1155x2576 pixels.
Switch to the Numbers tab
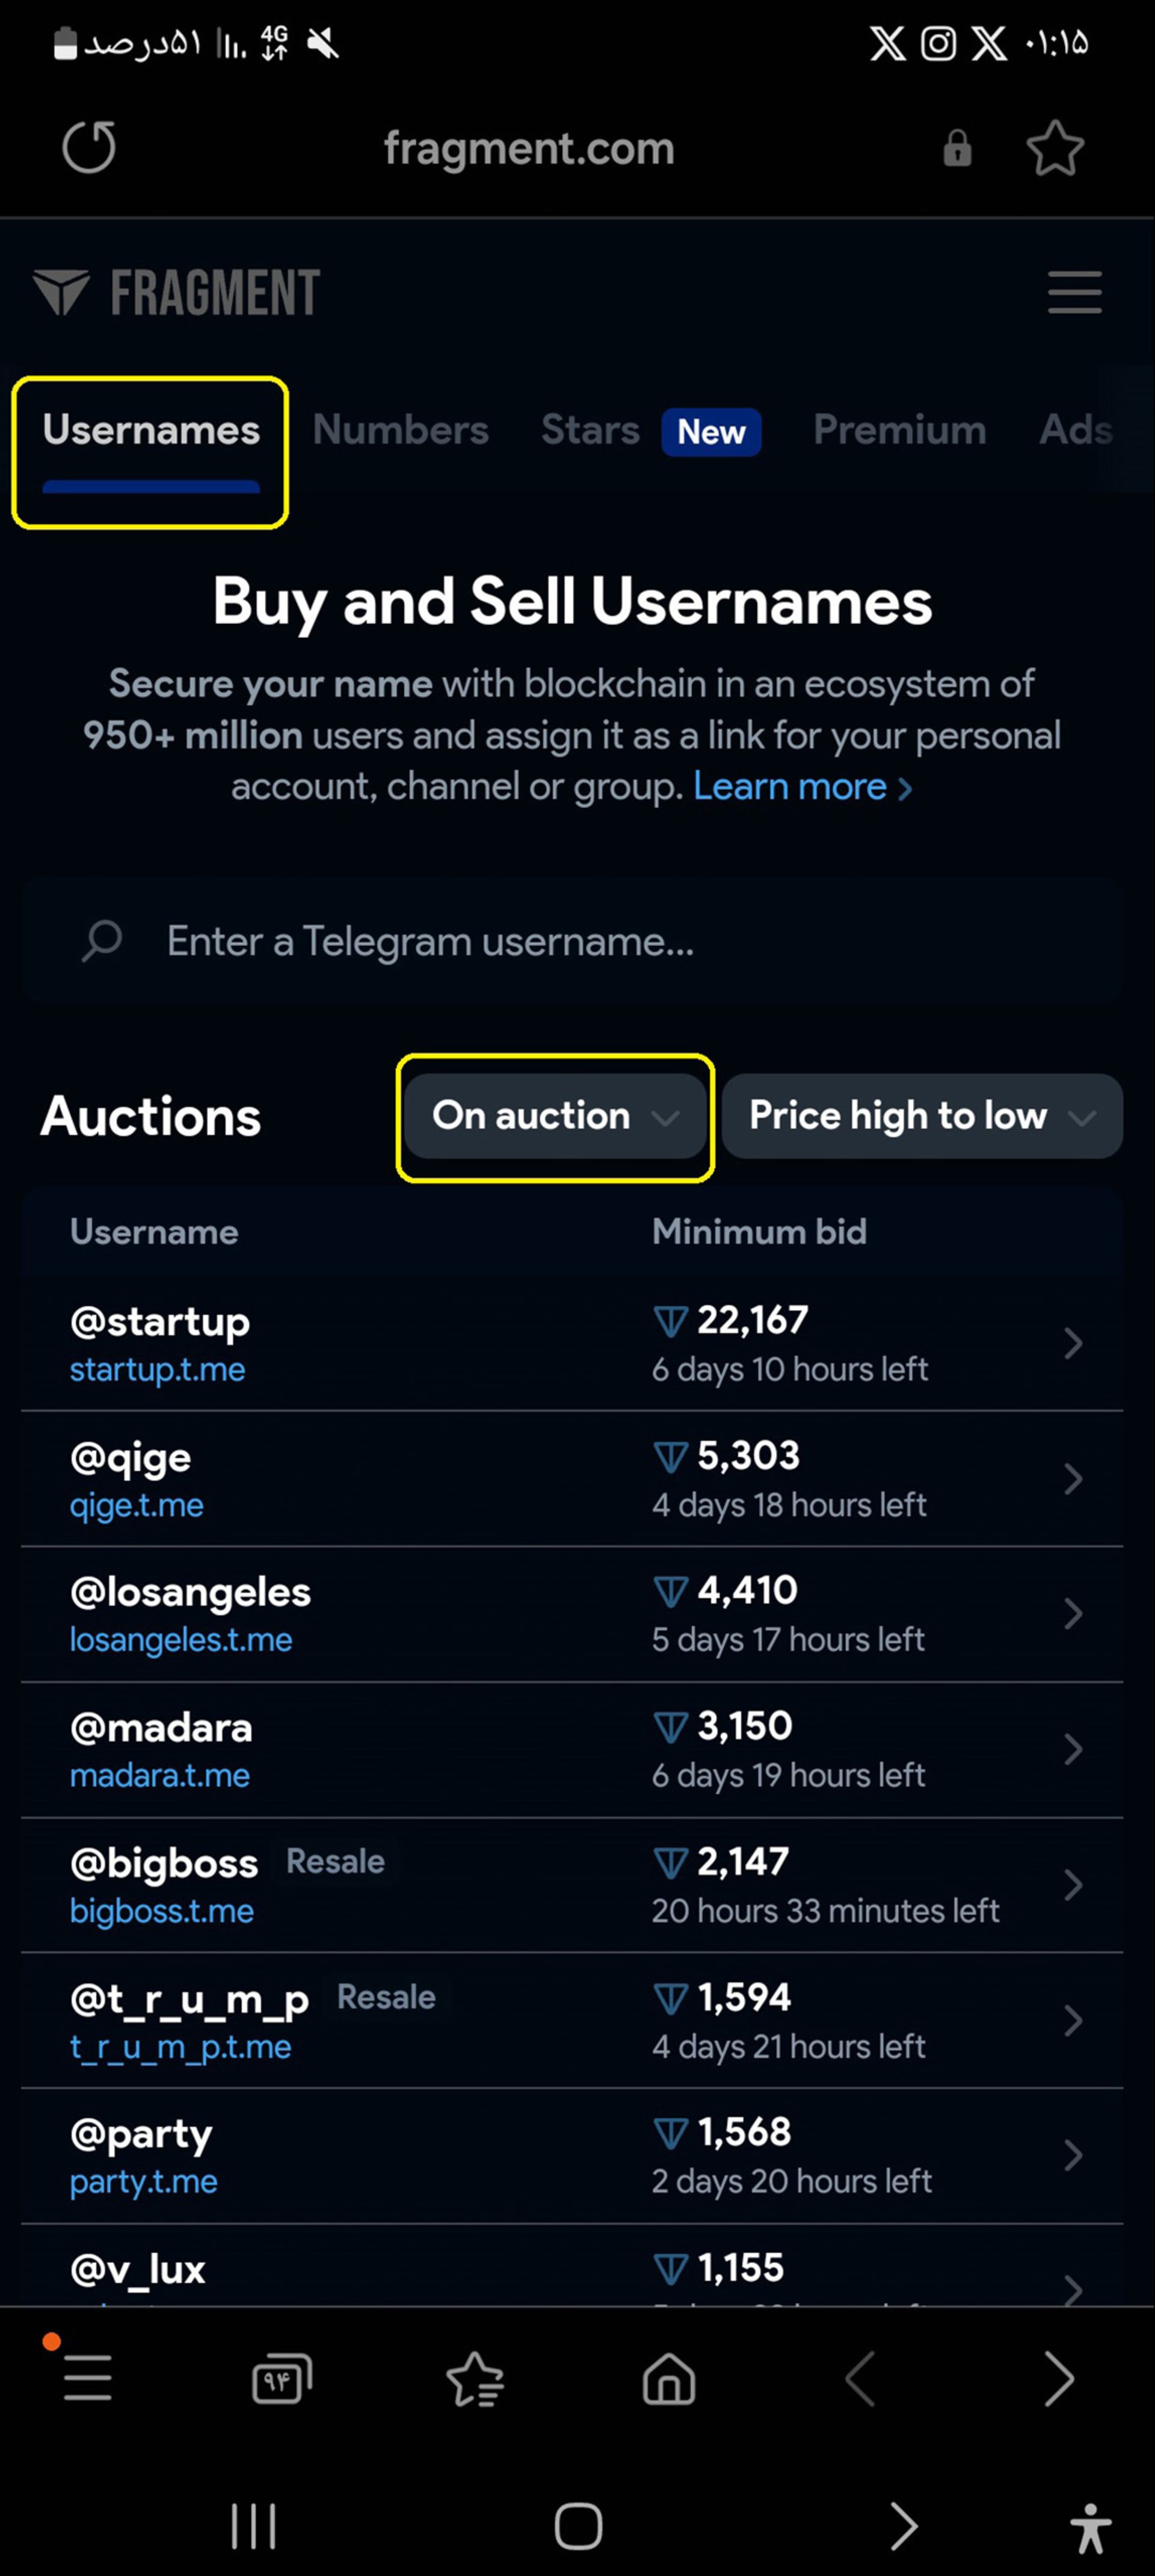(x=400, y=430)
